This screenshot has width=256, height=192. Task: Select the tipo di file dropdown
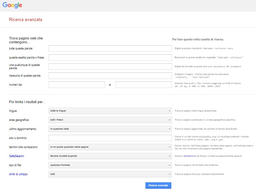(110, 165)
